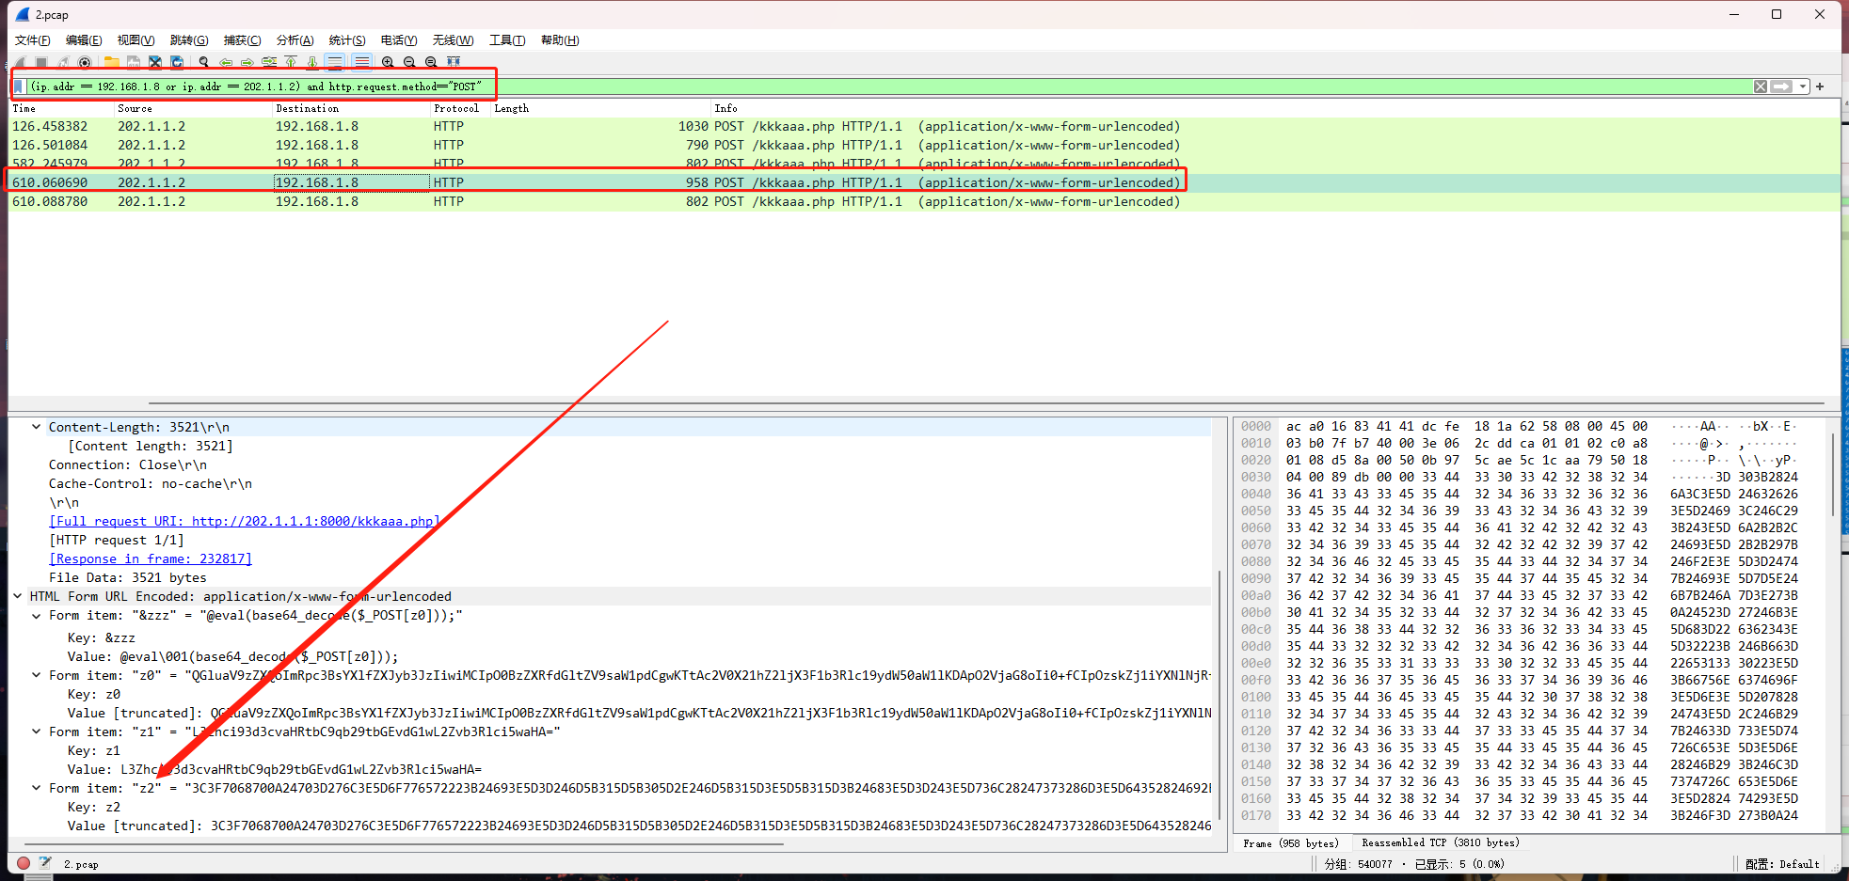Open the 跳转(G) menu

[x=189, y=39]
